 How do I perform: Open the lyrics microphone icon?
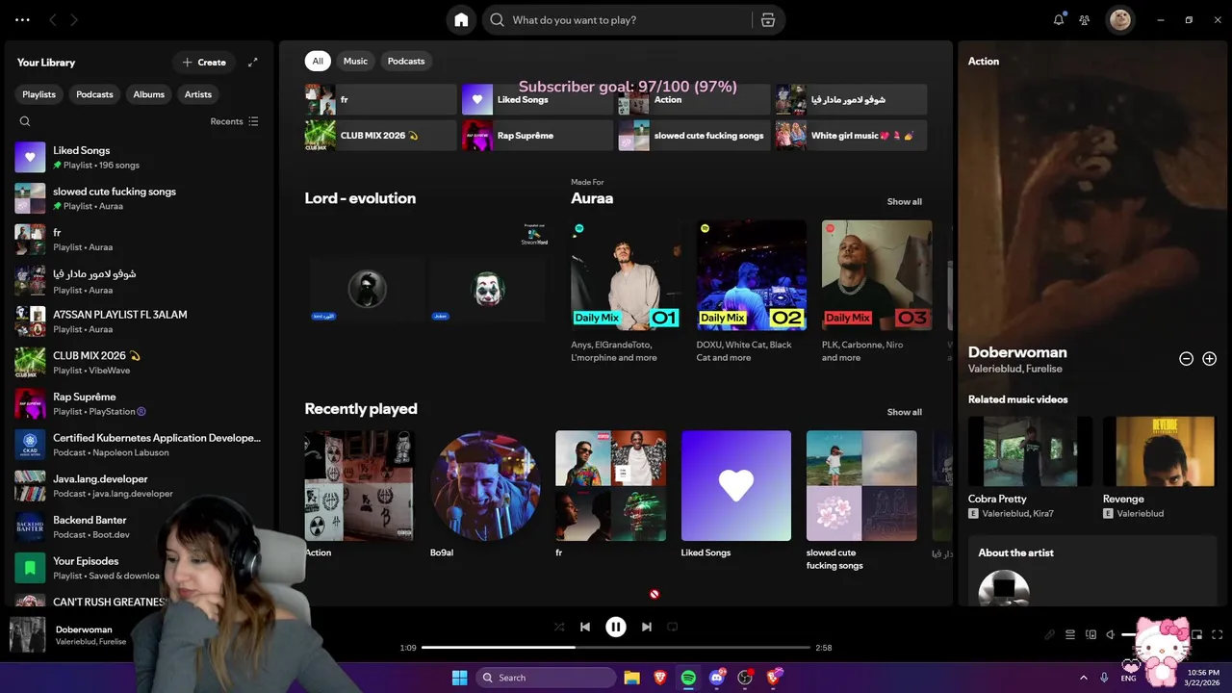pyautogui.click(x=1050, y=634)
